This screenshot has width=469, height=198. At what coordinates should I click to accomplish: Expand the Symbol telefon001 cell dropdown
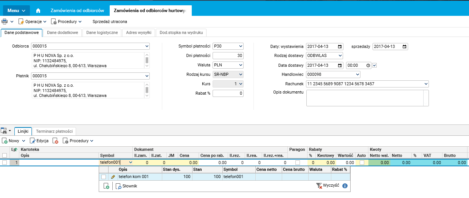[130, 163]
